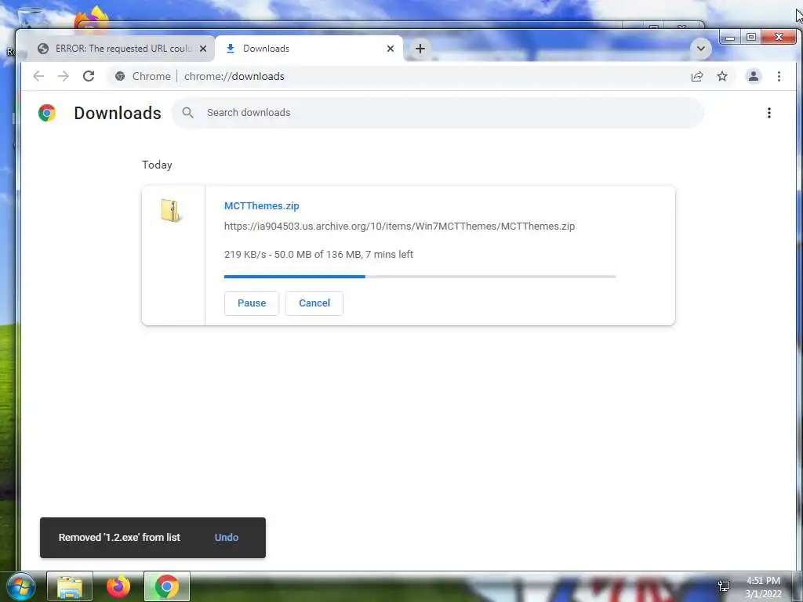This screenshot has width=803, height=602.
Task: Close the ERROR tab
Action: (203, 49)
